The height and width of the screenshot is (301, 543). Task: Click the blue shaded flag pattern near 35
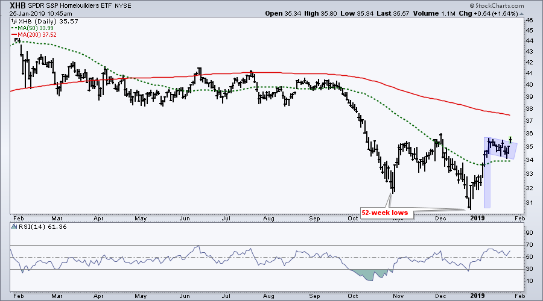[x=500, y=149]
